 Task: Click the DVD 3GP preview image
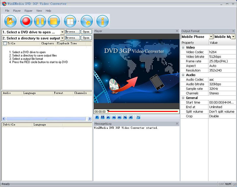point(137,71)
